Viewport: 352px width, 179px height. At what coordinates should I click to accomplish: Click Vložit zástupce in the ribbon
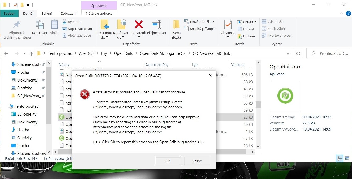coord(77,35)
